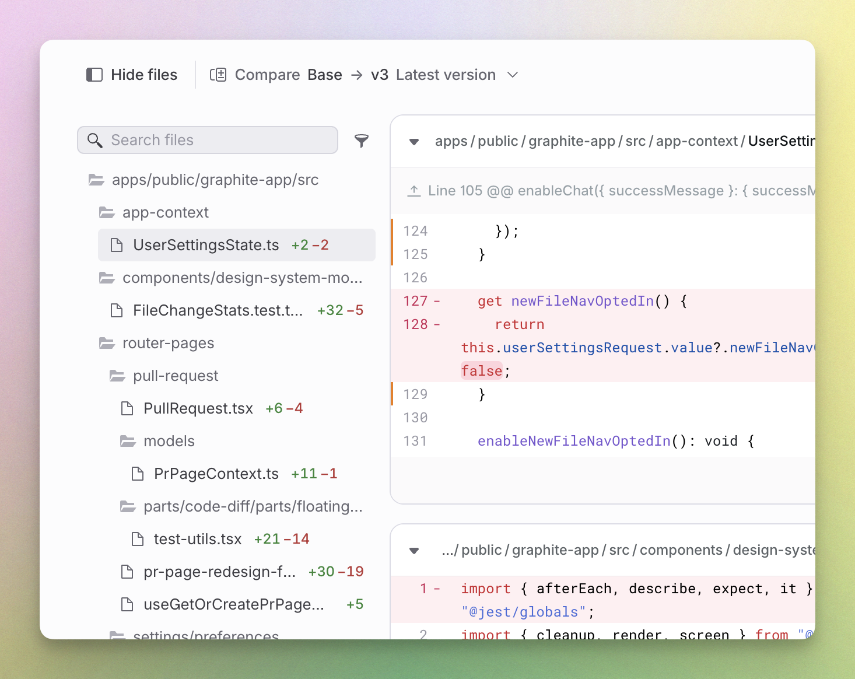Click the Hide files sidebar icon
This screenshot has height=679, width=855.
(94, 74)
